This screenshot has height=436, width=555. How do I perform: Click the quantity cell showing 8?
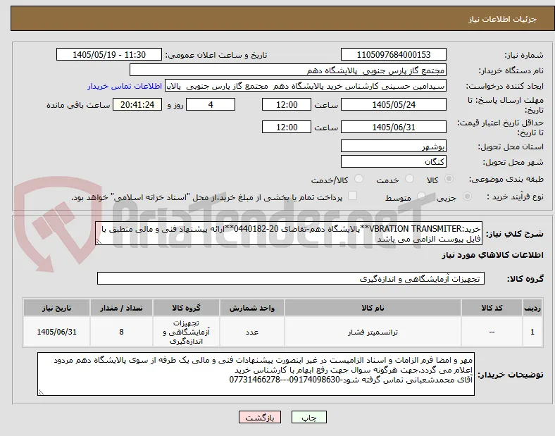121,332
